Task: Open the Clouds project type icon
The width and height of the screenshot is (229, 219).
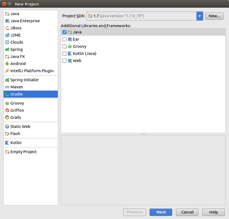Action: tap(7, 42)
